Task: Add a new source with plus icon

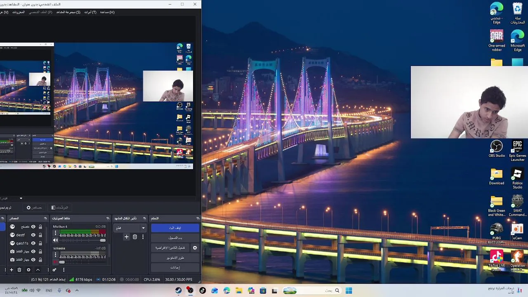Action: [x=12, y=270]
